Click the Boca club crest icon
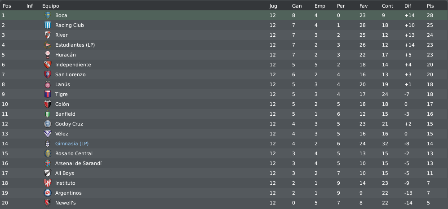This screenshot has height=209, width=448. tap(48, 15)
